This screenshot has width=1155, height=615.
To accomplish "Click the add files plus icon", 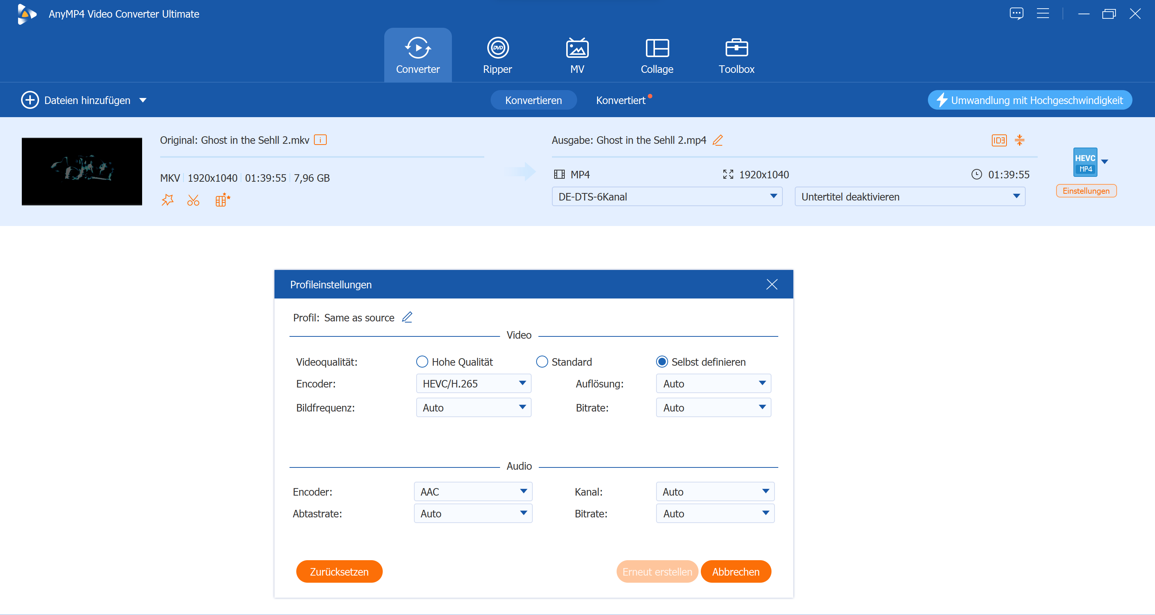I will pos(30,100).
